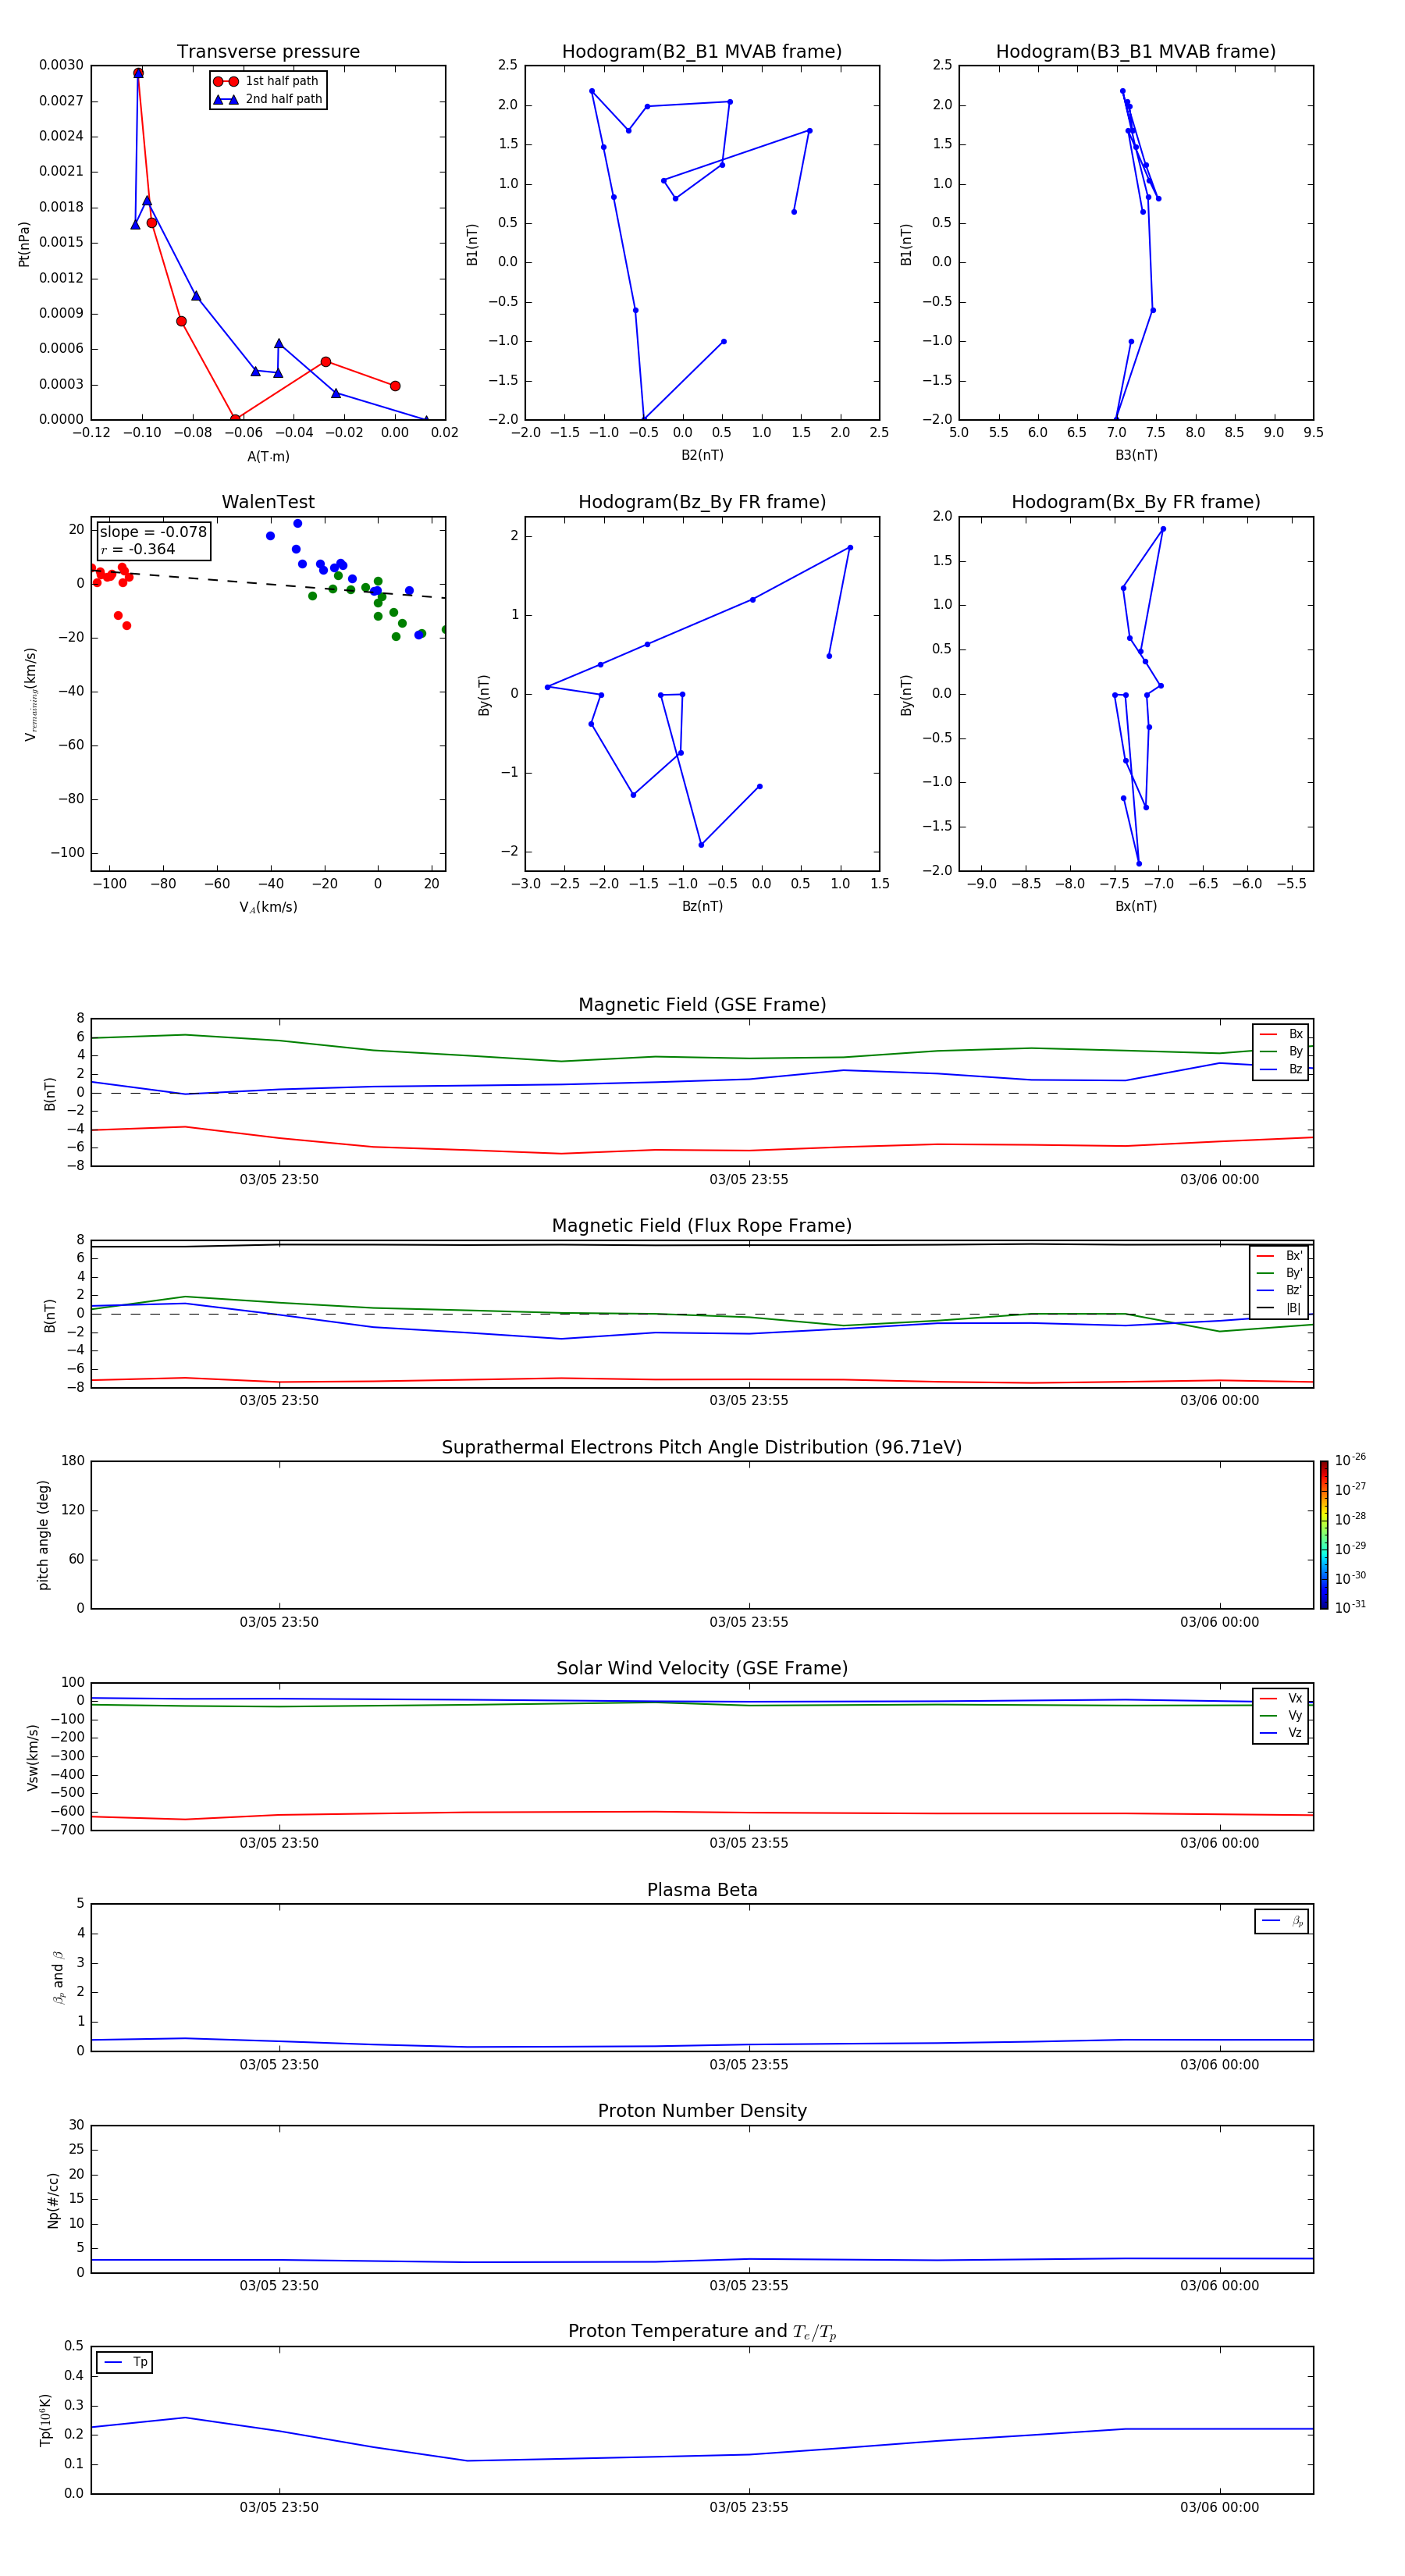
Task: Select the Bz entry in the GSE legend
Action: tap(1281, 1069)
